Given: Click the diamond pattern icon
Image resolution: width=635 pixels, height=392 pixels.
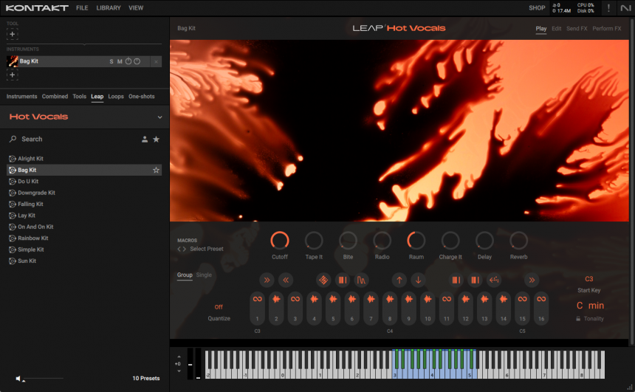Looking at the screenshot, I should (323, 280).
